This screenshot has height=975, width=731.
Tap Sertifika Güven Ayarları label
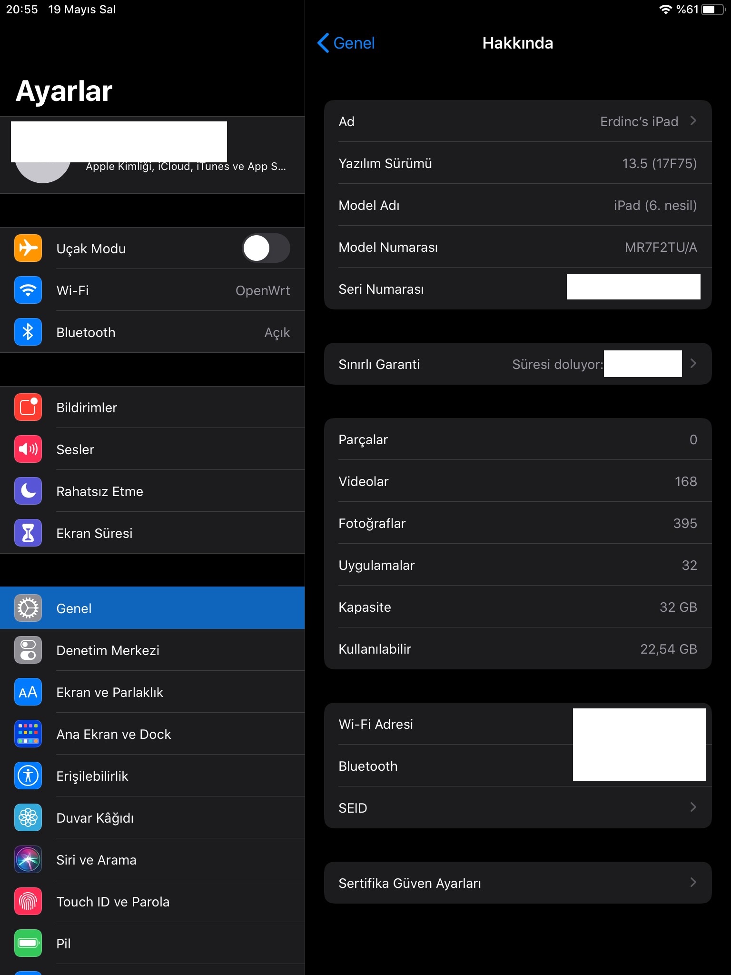point(409,883)
